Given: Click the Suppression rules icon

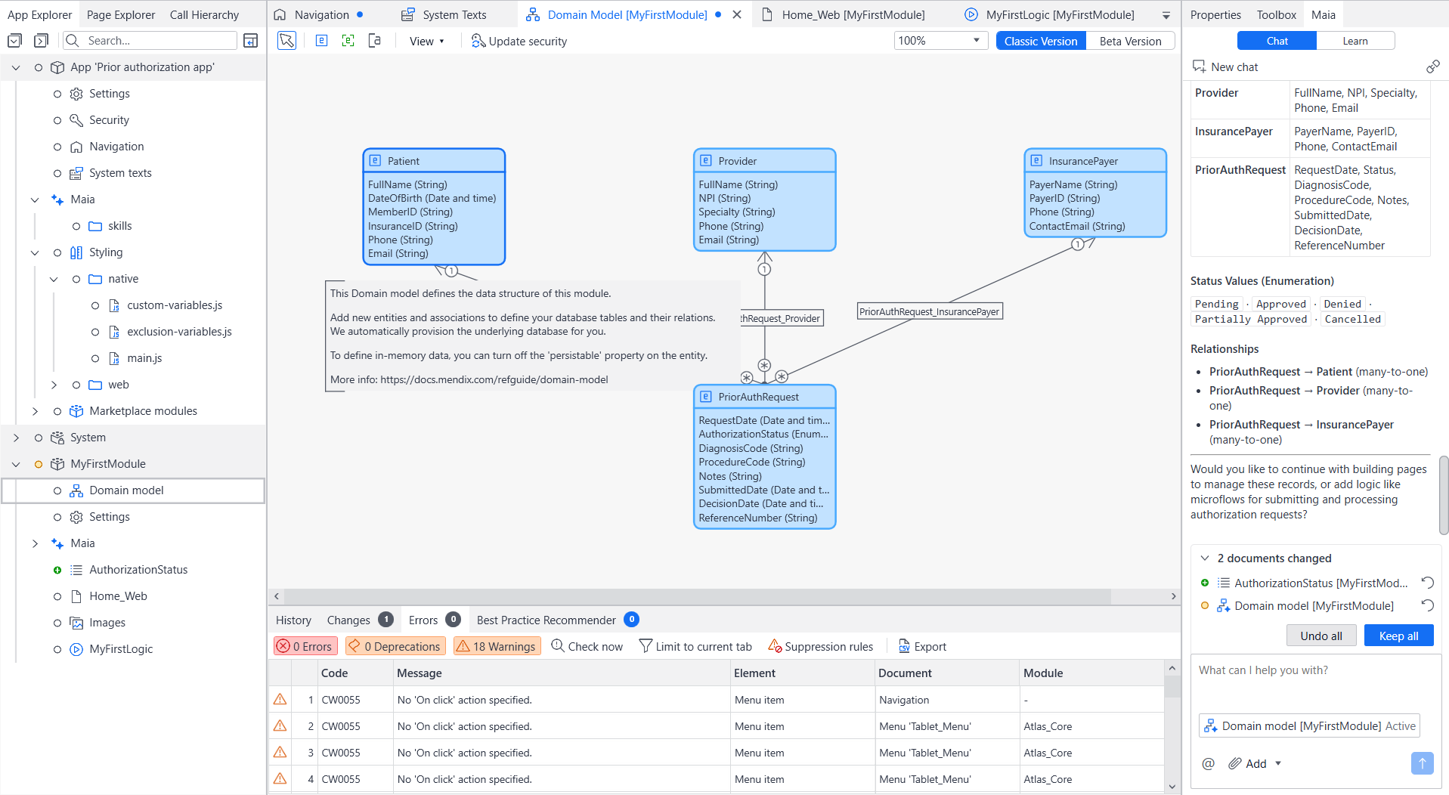Looking at the screenshot, I should [775, 646].
